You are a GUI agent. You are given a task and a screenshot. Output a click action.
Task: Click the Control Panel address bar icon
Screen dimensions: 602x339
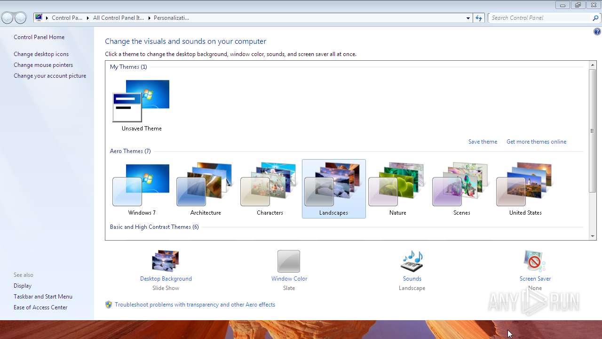(39, 18)
